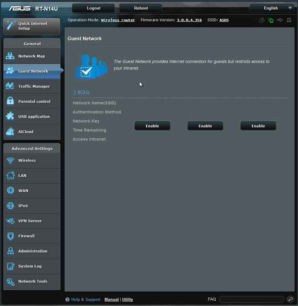Image resolution: width=298 pixels, height=306 pixels.
Task: Enable the first guest network
Action: click(152, 126)
